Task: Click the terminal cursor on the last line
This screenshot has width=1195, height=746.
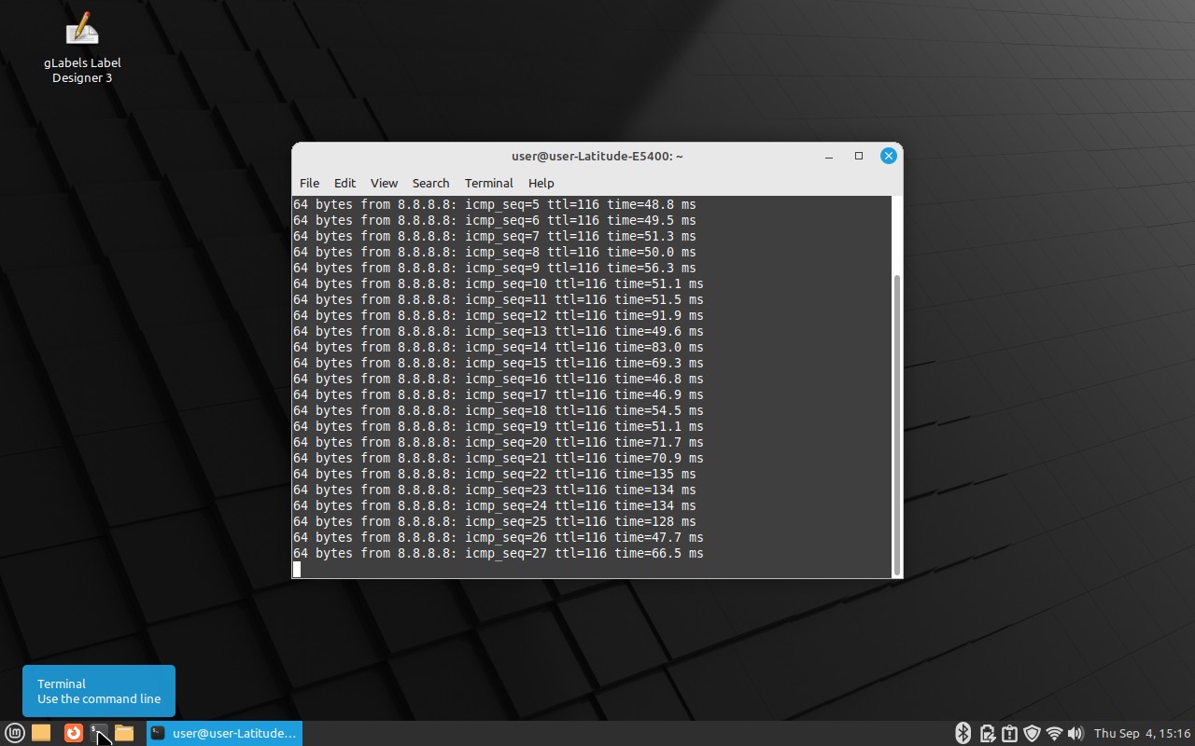Action: 297,569
